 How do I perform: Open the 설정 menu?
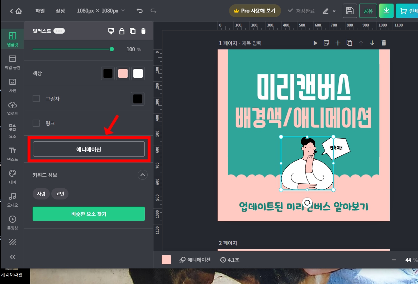(x=60, y=11)
